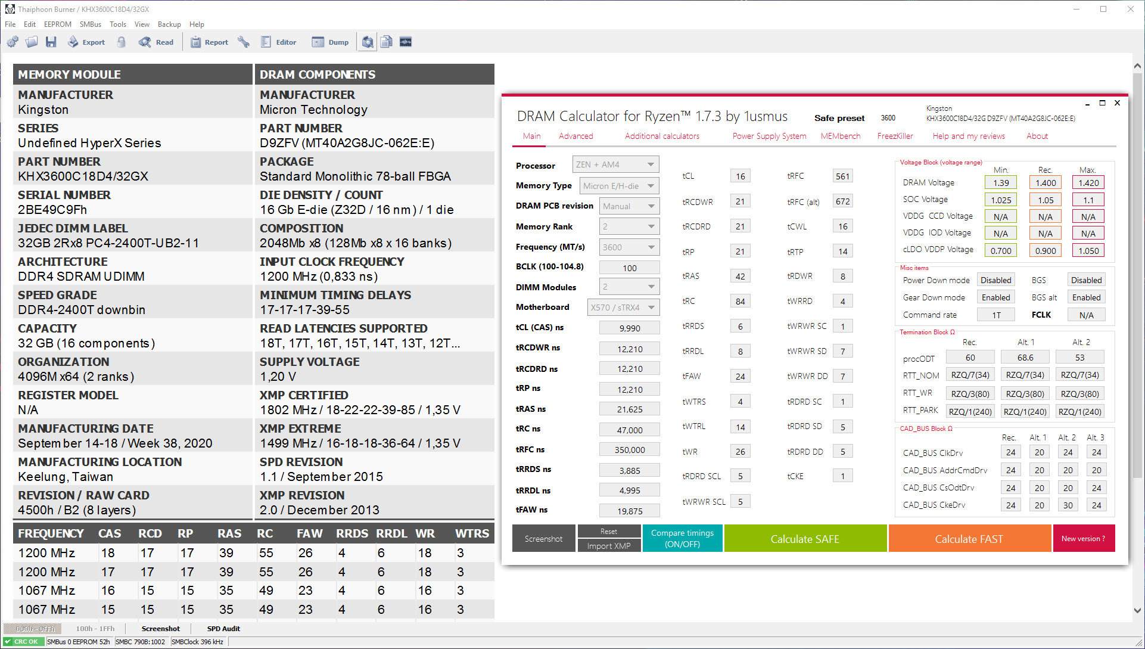Viewport: 1145px width, 649px height.
Task: Switch to the 100h - 1FFh tab
Action: pos(95,628)
